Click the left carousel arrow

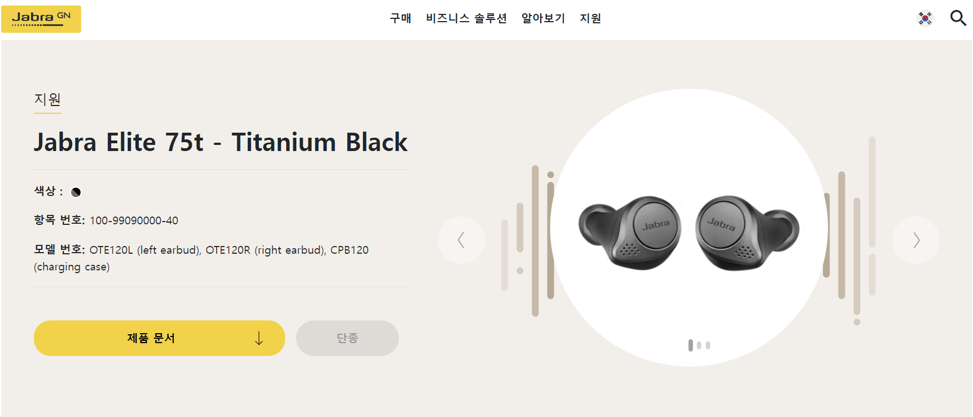pos(461,239)
